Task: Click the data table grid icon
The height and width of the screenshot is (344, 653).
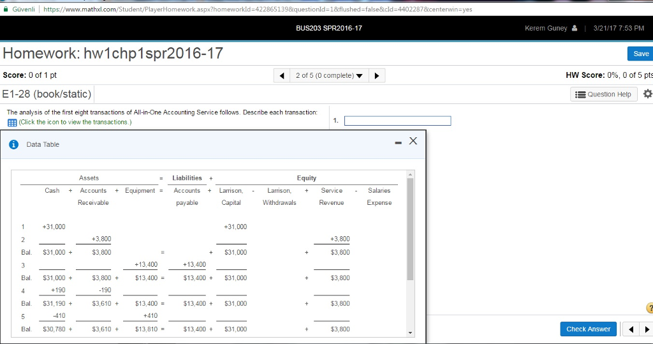Action: coord(12,123)
